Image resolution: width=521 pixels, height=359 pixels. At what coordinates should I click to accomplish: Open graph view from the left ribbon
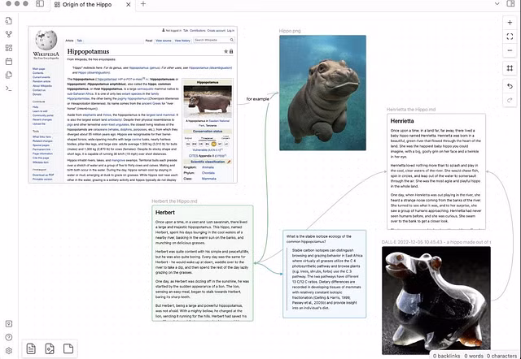pyautogui.click(x=8, y=34)
